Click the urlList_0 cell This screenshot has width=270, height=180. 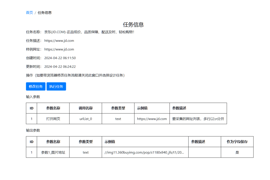click(x=86, y=119)
